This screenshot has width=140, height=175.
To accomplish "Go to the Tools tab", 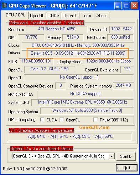I will click(x=86, y=16).
